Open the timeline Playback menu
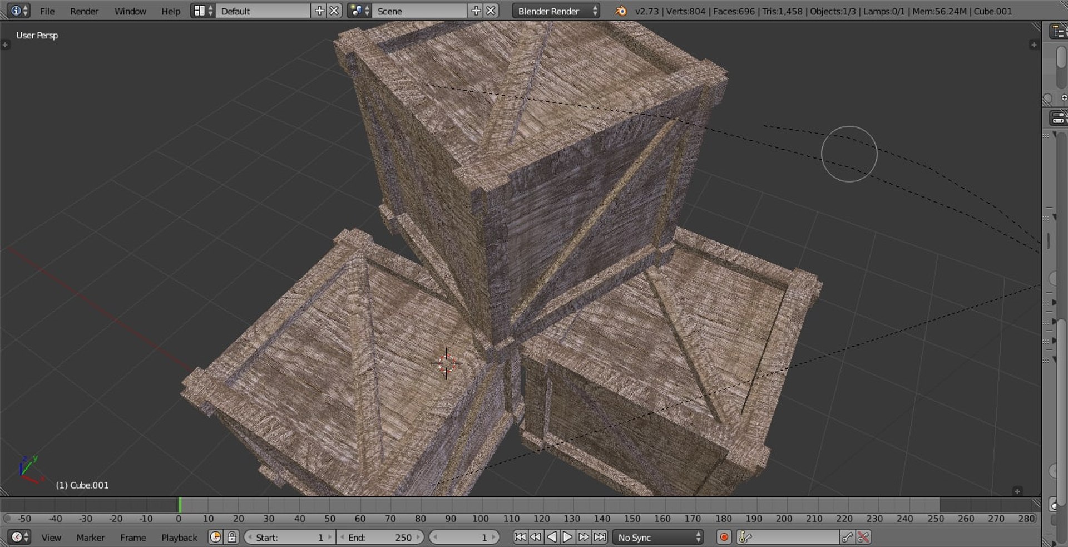Image resolution: width=1068 pixels, height=547 pixels. (x=179, y=538)
